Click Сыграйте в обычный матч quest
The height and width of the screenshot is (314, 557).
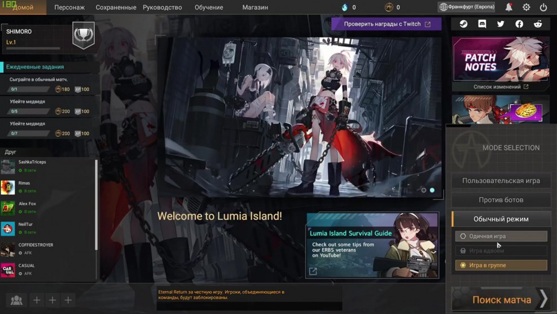pos(50,85)
